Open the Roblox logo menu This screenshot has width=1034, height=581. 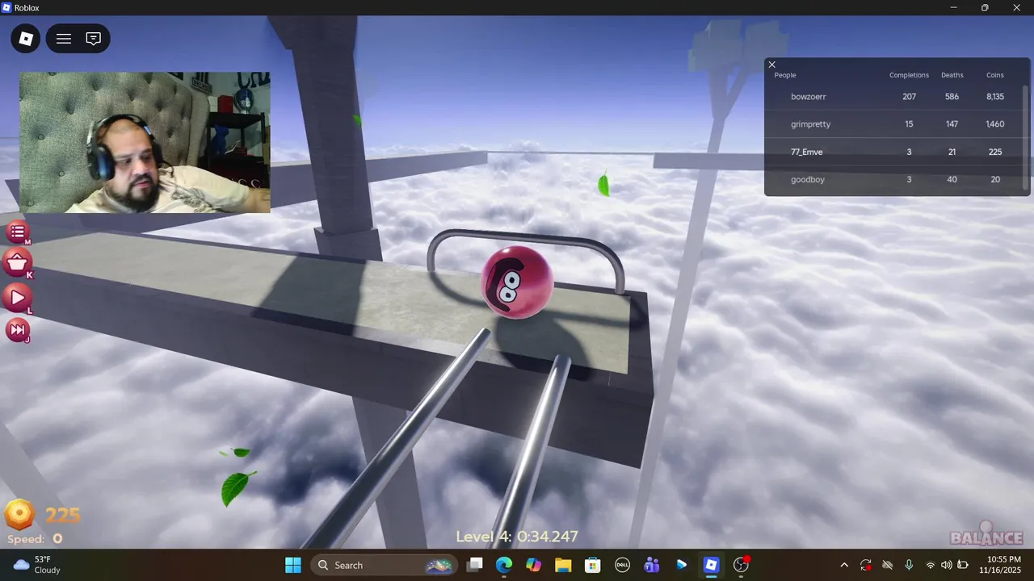point(25,39)
